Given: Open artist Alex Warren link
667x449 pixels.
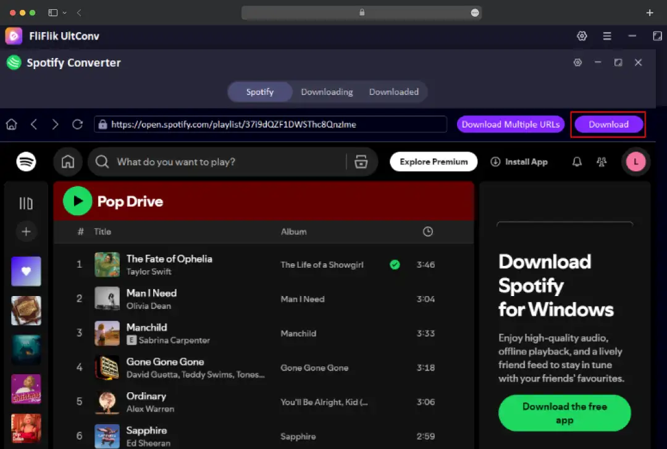Looking at the screenshot, I should 150,409.
